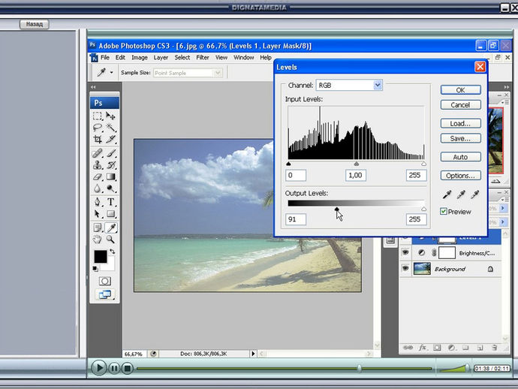Hide the Brightness/Contrast layer
Image resolution: width=518 pixels, height=389 pixels.
[x=405, y=253]
